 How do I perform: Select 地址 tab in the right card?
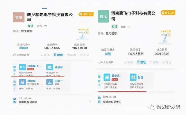141,62
